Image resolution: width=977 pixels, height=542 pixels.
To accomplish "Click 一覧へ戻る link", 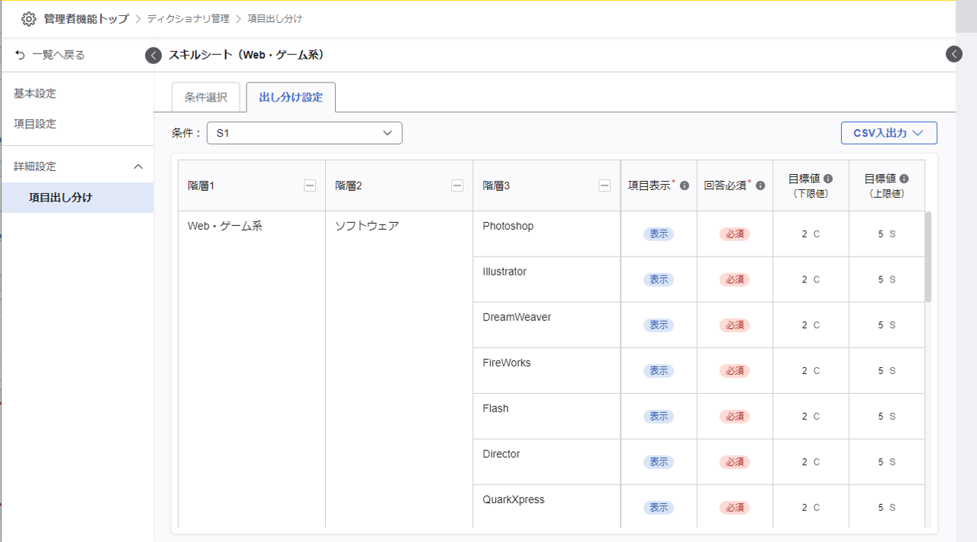I will point(59,55).
